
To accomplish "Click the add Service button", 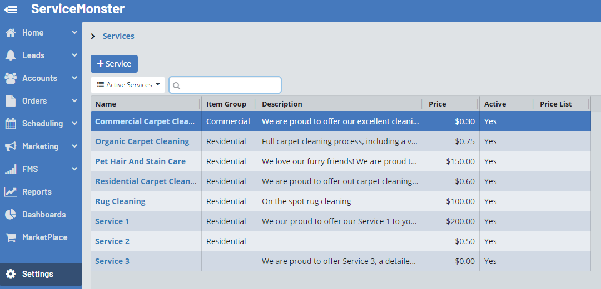I will [x=114, y=64].
